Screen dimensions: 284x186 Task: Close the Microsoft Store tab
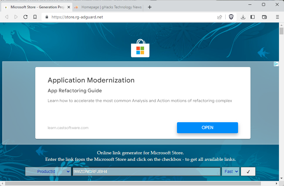pyautogui.click(x=69, y=7)
